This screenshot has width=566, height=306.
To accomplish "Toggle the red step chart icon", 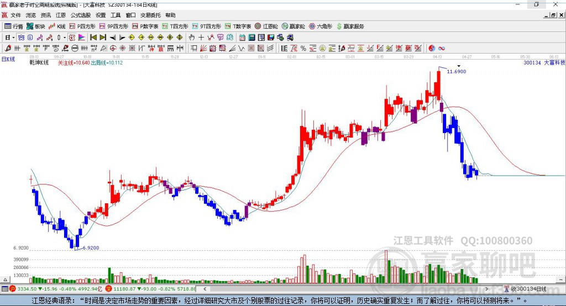I will pyautogui.click(x=49, y=38).
